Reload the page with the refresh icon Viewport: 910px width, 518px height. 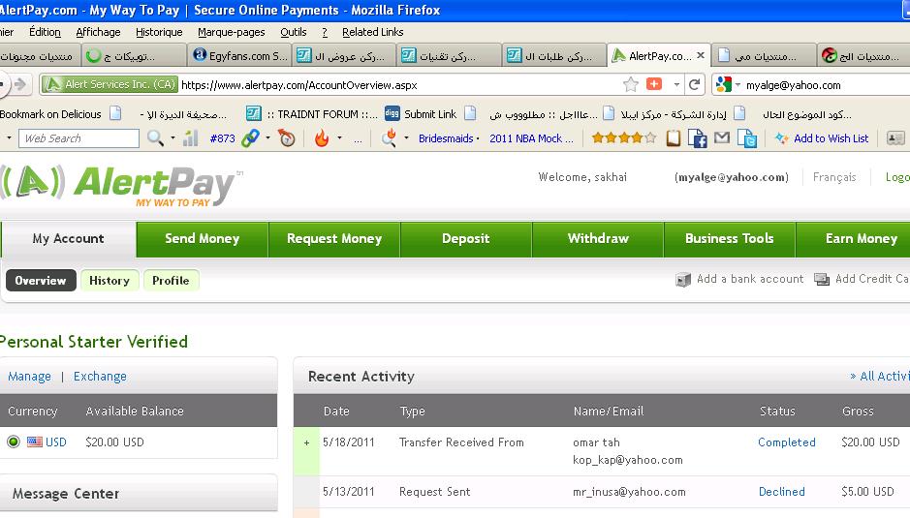694,84
